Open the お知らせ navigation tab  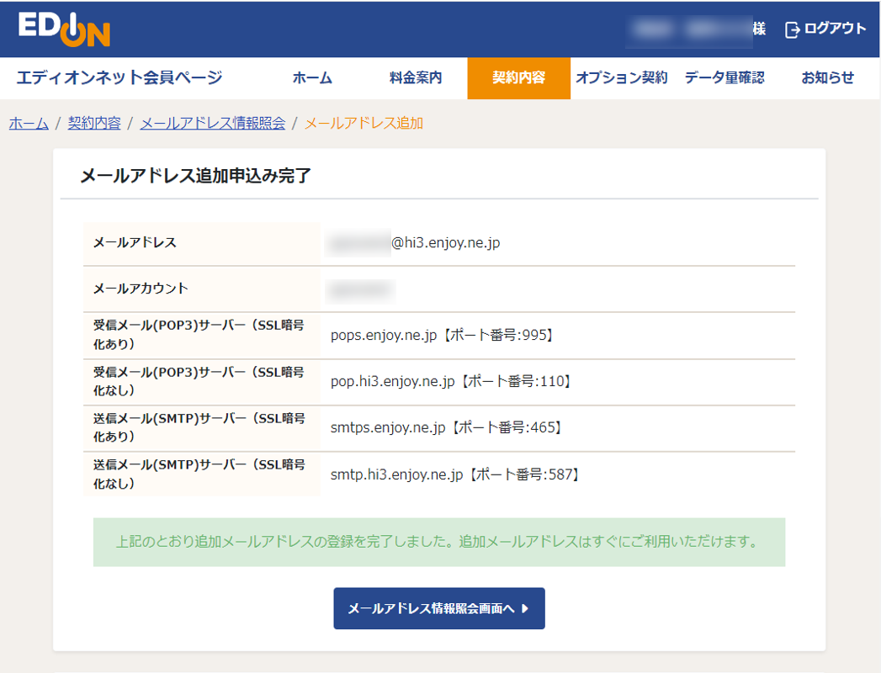tap(827, 78)
